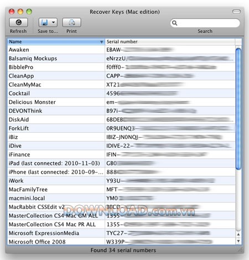The height and width of the screenshot is (260, 249).
Task: Select the Microsoft Office 2008 row
Action: (121, 241)
